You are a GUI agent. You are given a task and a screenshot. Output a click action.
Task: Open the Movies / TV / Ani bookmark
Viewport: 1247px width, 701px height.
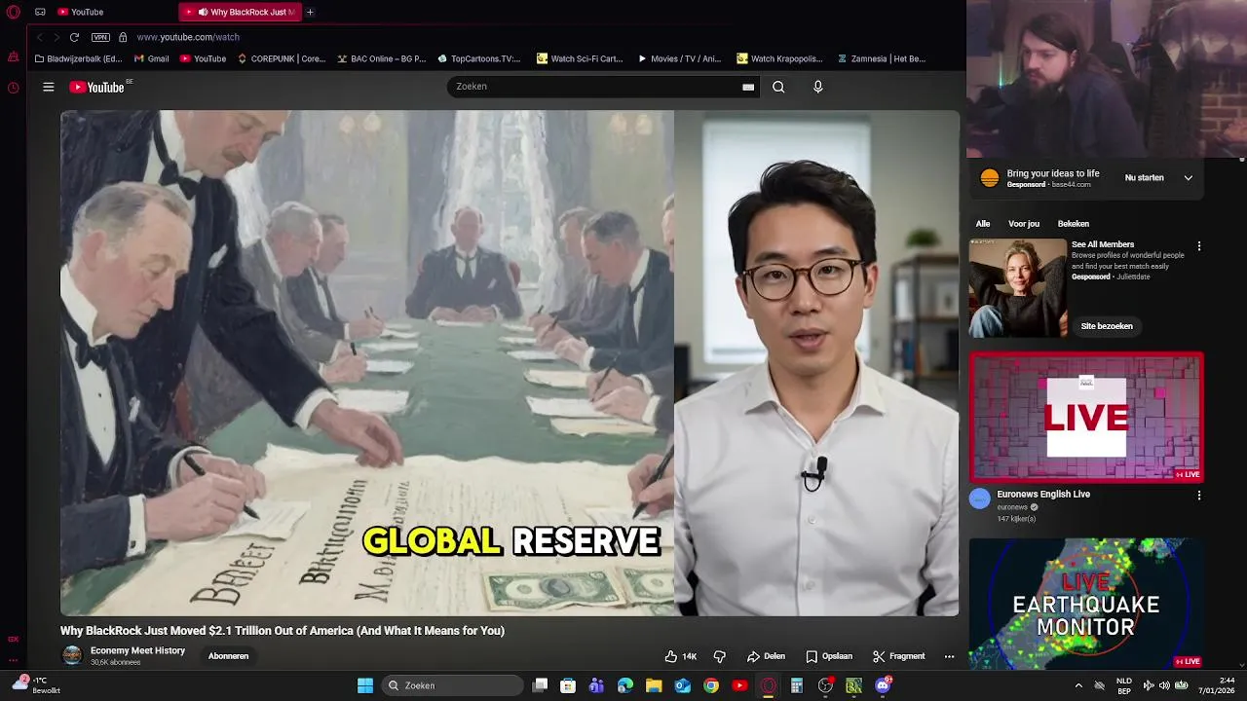click(x=679, y=58)
